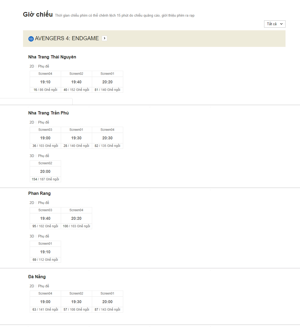Click the age rating 13 badge
This screenshot has height=327, width=300.
tap(31, 39)
